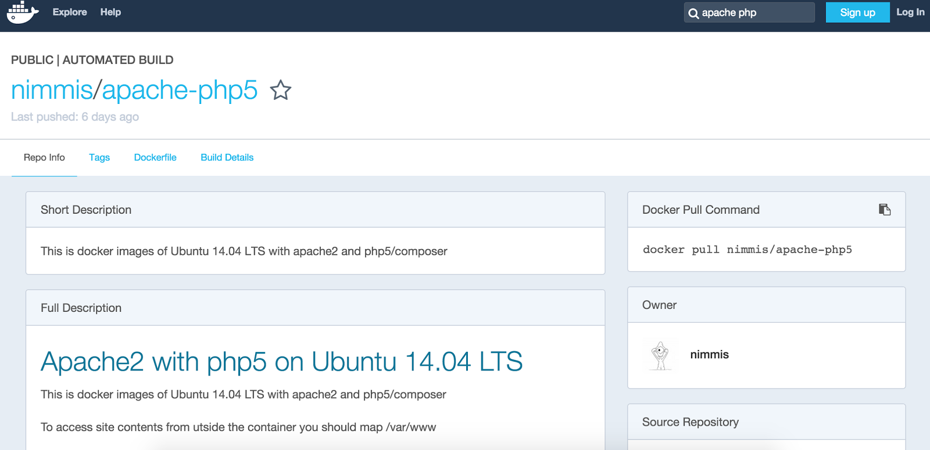Select the Repo Info tab
The image size is (930, 450).
[x=44, y=157]
